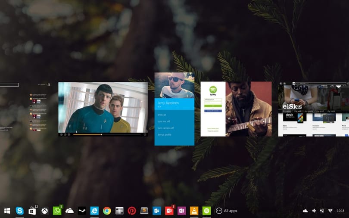Open 'my game' tab on eiSkis site

click(x=309, y=111)
